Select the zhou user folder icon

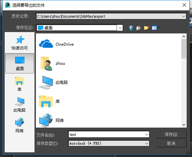(46, 64)
